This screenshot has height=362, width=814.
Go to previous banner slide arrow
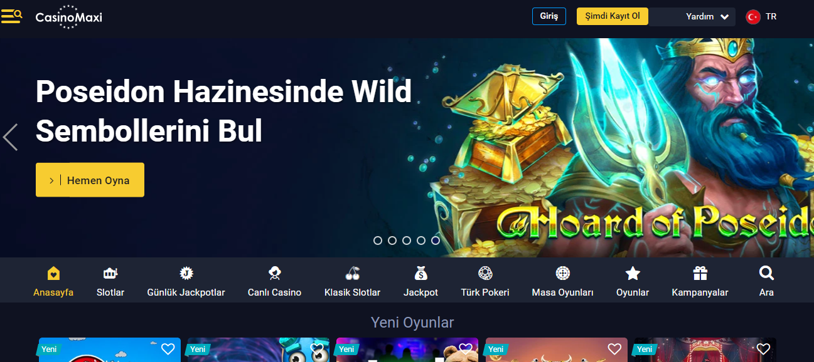[10, 137]
